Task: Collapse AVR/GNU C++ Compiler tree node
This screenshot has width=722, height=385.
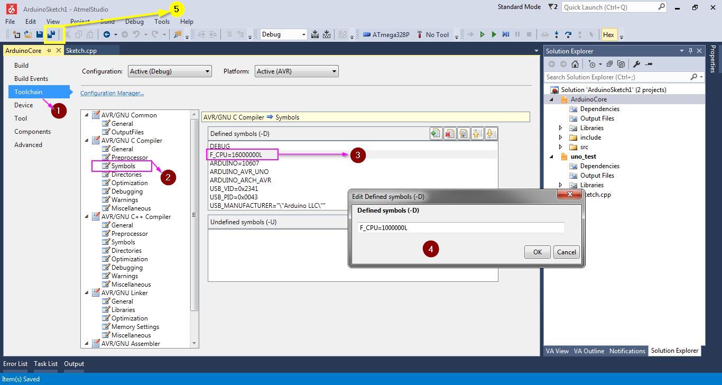Action: click(87, 216)
